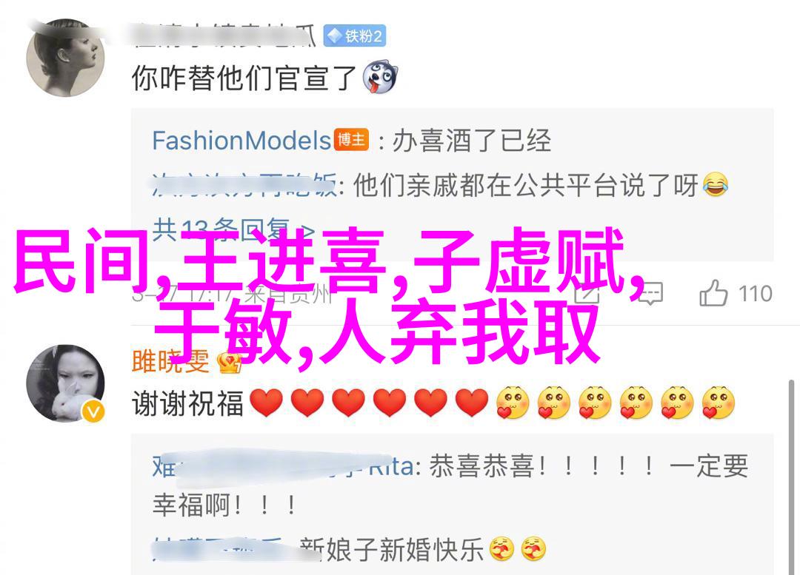
Task: Open the Rita commenter profile link
Action: [x=283, y=467]
